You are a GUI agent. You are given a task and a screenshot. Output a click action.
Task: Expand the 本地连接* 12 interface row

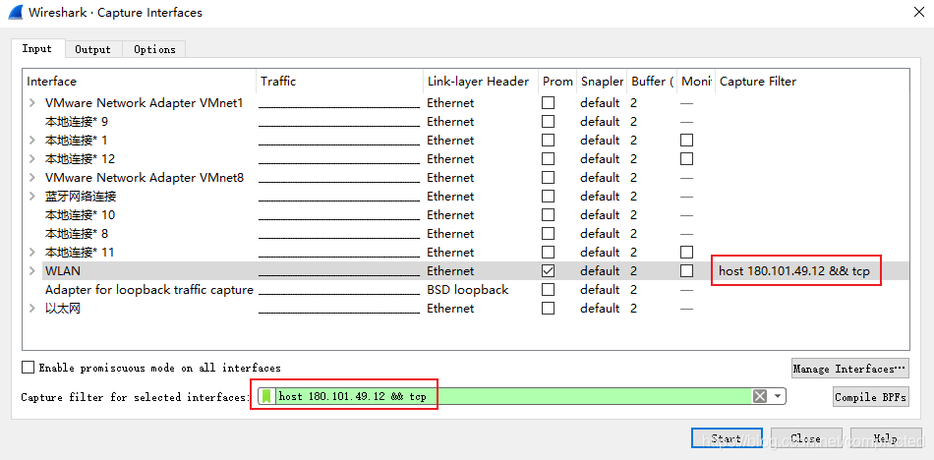point(32,159)
